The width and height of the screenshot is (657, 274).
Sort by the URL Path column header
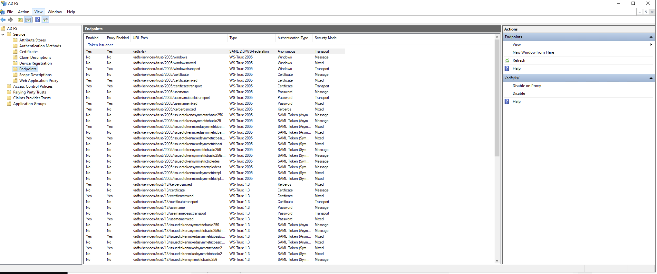[x=179, y=38]
